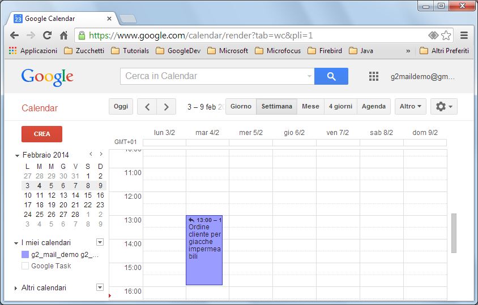Show more bookmarks with the double chevron

(408, 51)
